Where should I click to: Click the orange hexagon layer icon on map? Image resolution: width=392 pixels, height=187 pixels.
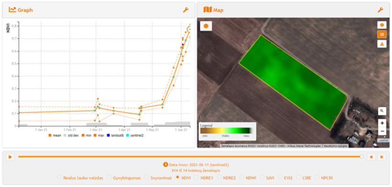coord(206,26)
